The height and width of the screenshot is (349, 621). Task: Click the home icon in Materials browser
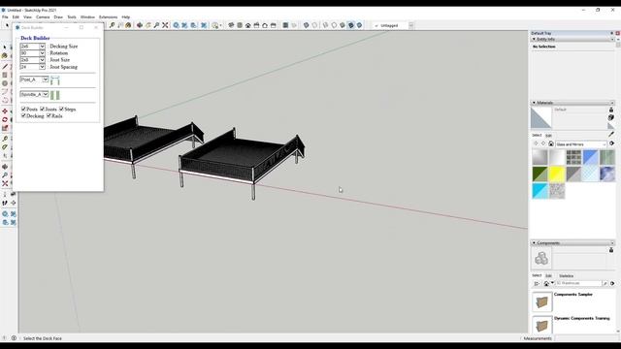point(551,144)
